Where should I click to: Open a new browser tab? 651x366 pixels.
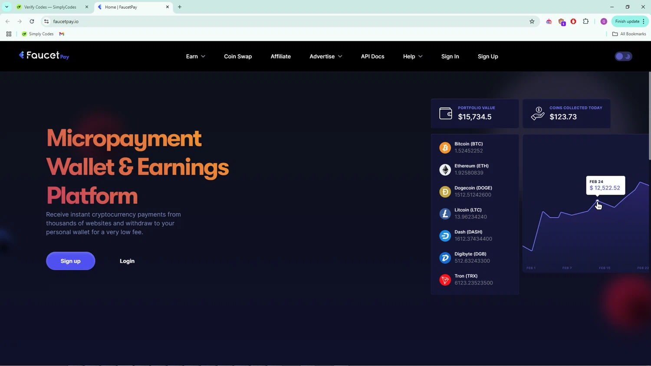tap(180, 7)
